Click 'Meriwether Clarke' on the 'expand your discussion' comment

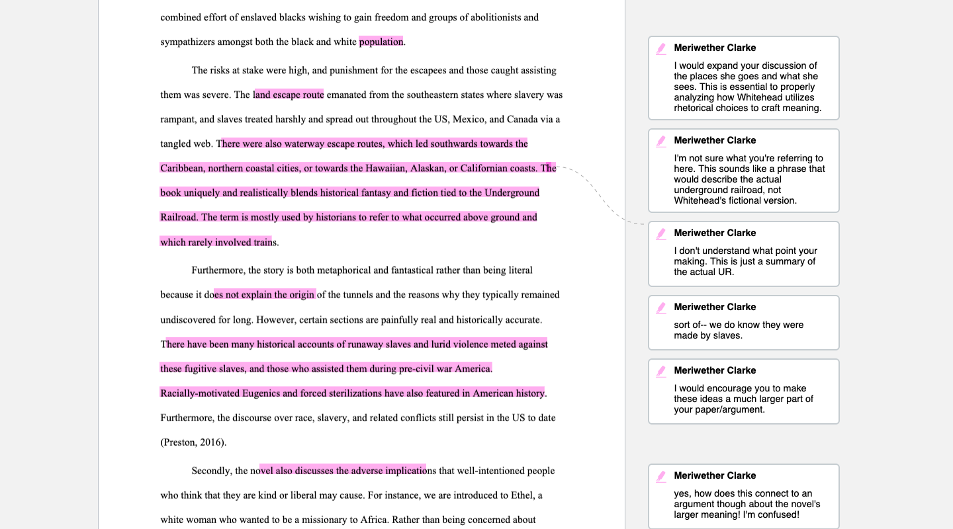click(x=715, y=48)
